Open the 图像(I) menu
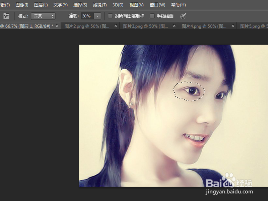 [22, 5]
